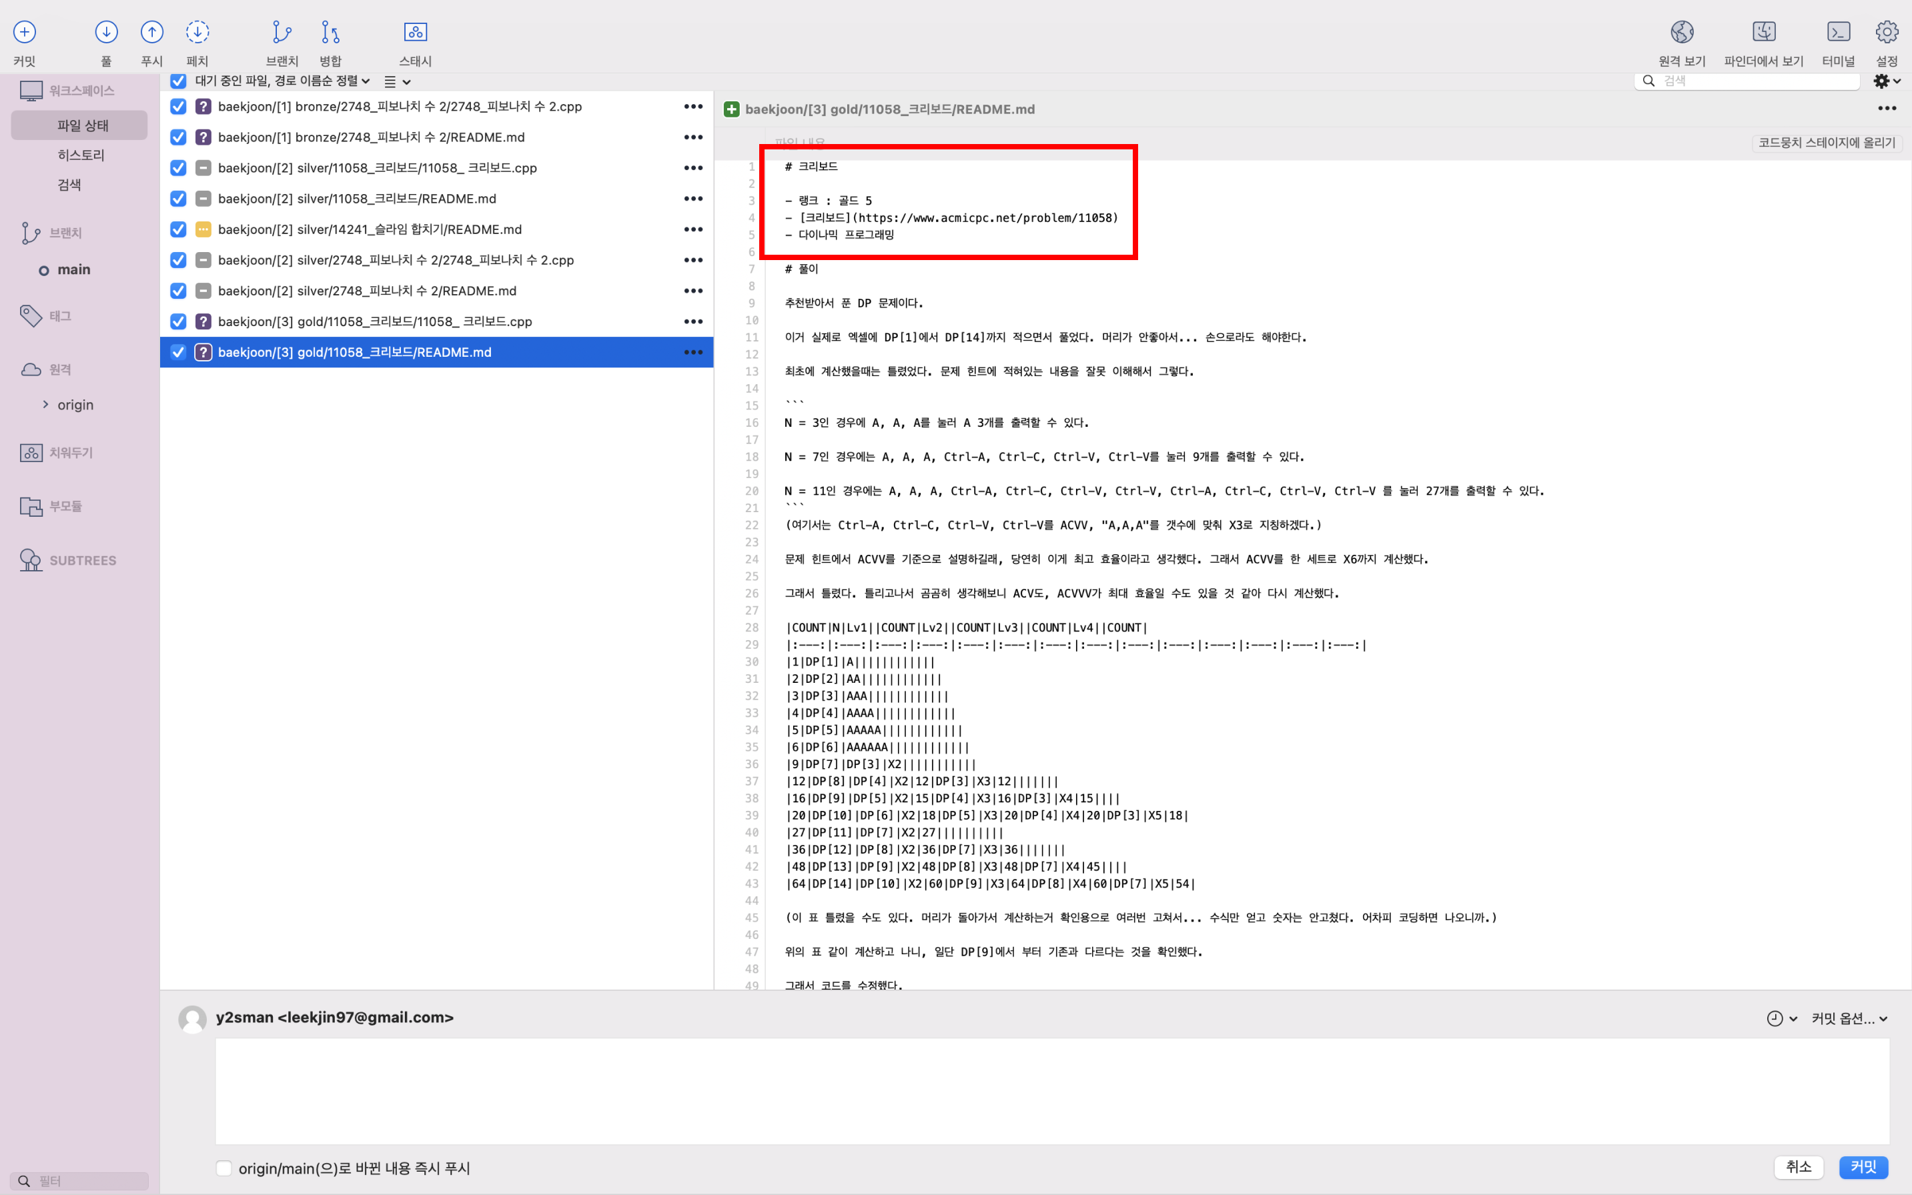Click the Merge (병합) toolbar icon
This screenshot has width=1912, height=1195.
tap(330, 33)
